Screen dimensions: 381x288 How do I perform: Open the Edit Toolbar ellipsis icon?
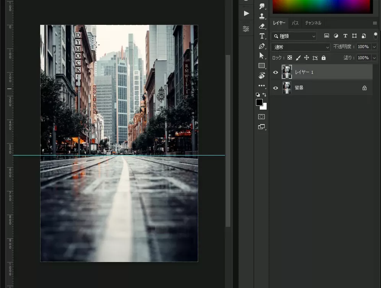point(262,86)
